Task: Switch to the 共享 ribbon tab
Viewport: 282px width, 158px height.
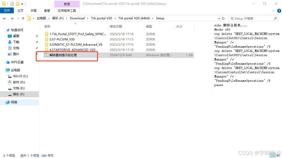Action: [x=34, y=11]
